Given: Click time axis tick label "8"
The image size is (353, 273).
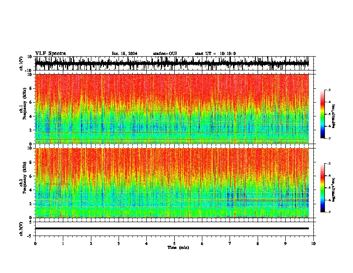Looking at the screenshot, I should click(258, 244).
